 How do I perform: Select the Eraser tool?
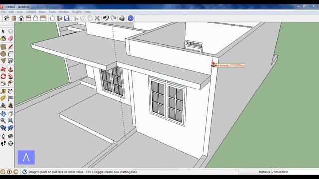tap(10, 38)
